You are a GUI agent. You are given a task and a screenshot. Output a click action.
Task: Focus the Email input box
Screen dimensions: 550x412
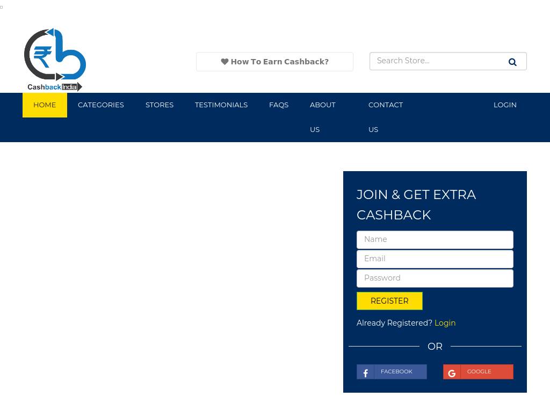click(435, 259)
